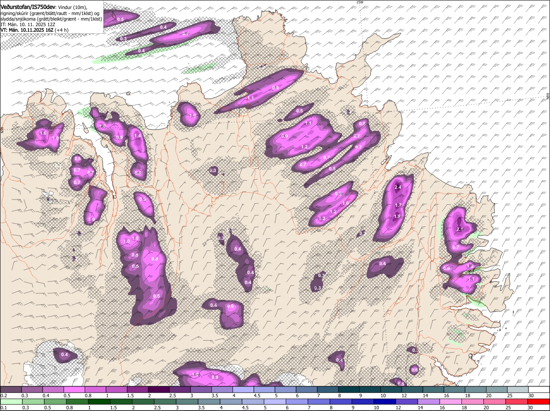Pick the 30 white swatch in the snow legend
Viewport: 550px width, 411px height.
(x=539, y=390)
